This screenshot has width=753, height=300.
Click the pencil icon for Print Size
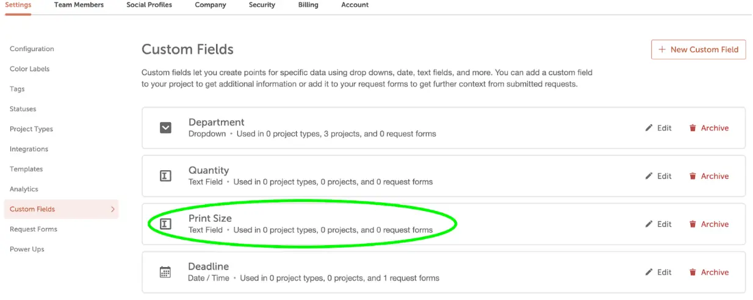[649, 224]
